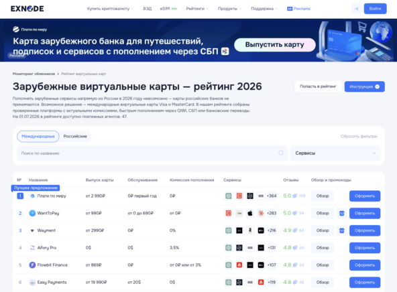Click the red Adobe icon in Easy Payments row
Image resolution: width=397 pixels, height=292 pixels.
261,282
